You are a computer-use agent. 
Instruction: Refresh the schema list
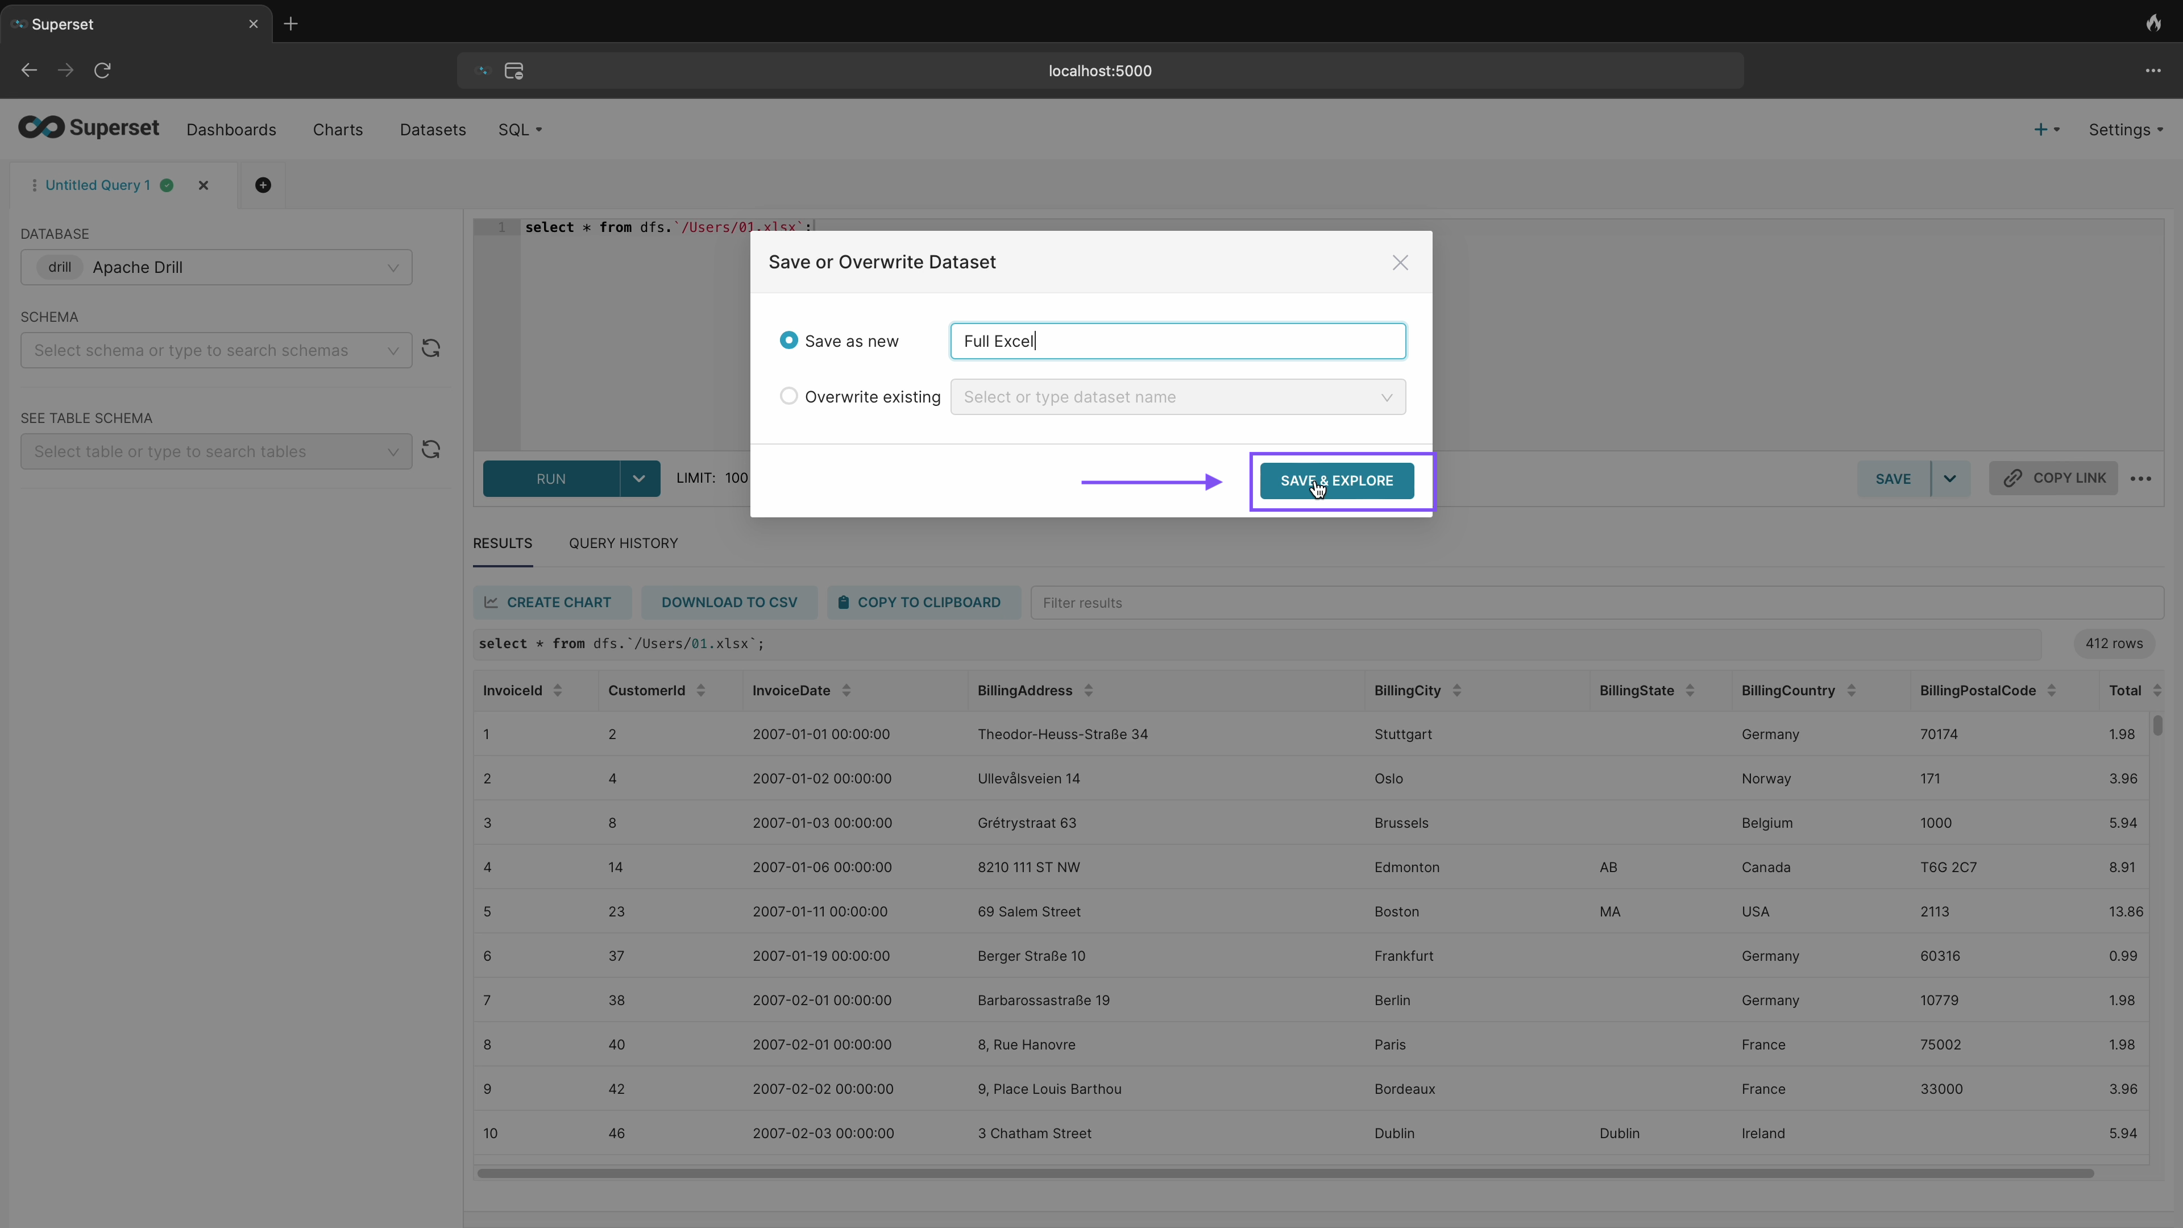430,349
